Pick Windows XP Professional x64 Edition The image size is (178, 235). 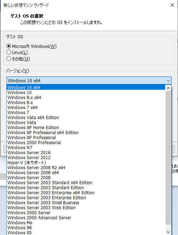[x=86, y=132]
